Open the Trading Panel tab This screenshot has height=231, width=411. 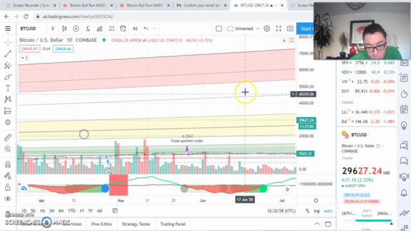point(173,224)
